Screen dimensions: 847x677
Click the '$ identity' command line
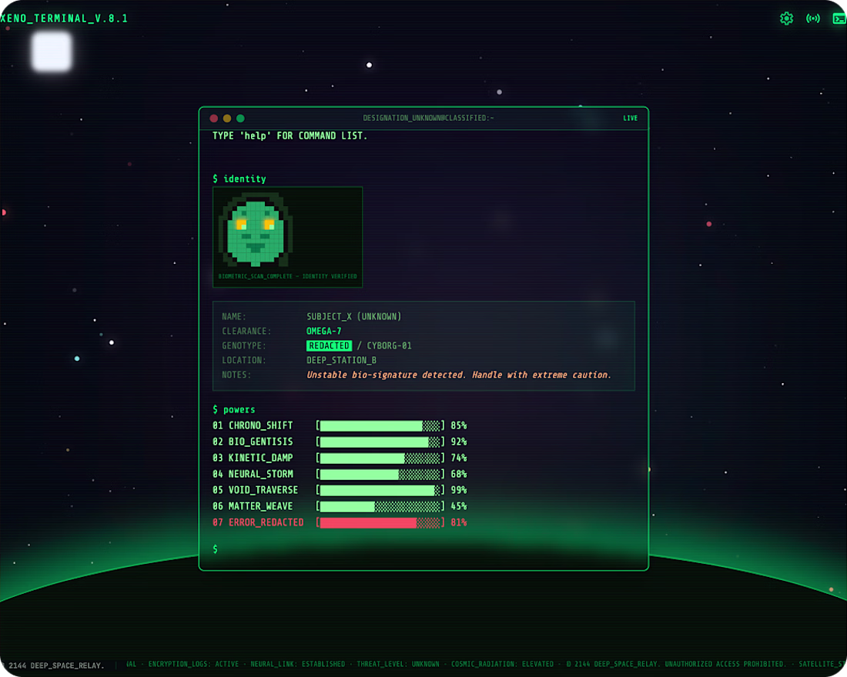coord(239,178)
